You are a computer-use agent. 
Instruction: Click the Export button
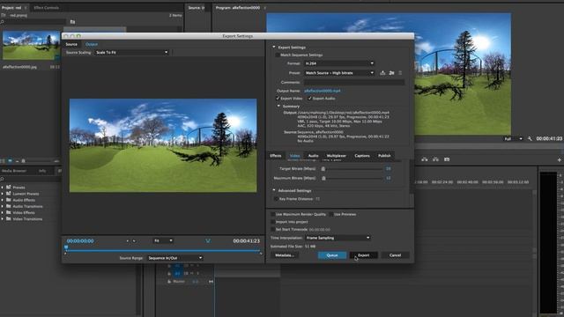point(364,255)
